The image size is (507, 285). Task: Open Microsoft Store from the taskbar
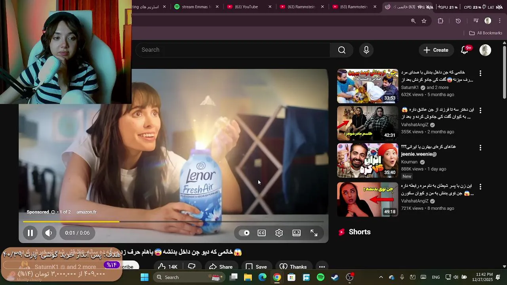[x=292, y=277]
